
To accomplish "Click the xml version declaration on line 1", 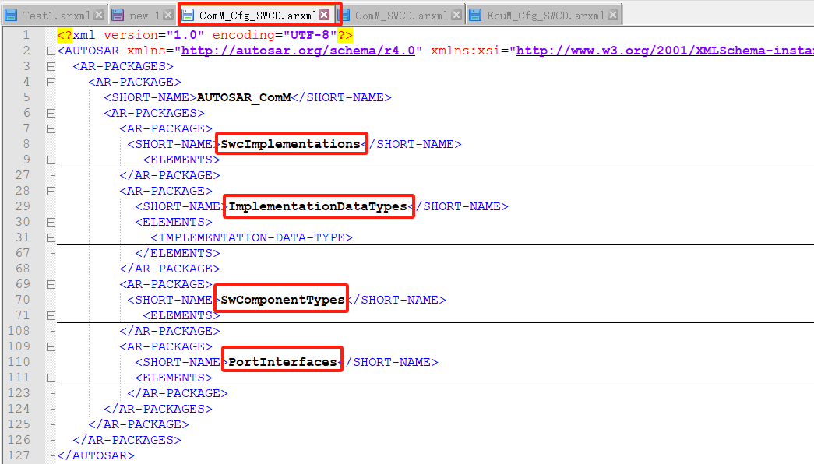I will click(205, 35).
